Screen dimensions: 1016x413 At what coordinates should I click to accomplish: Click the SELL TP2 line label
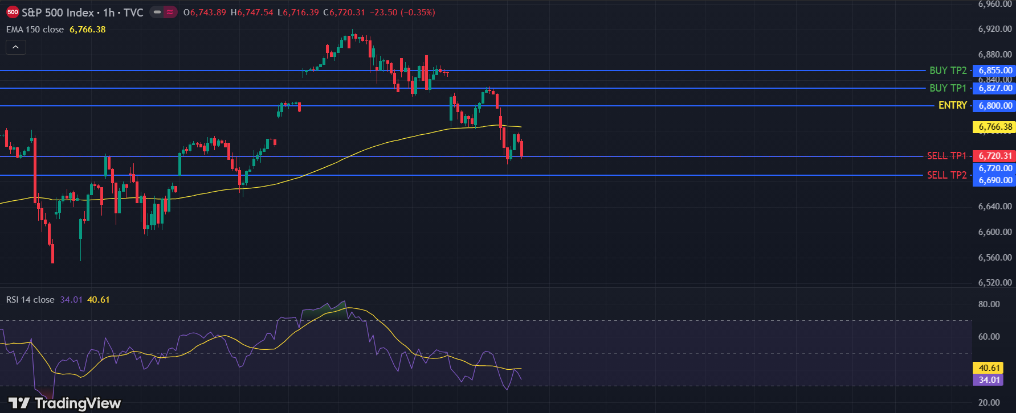pos(946,175)
